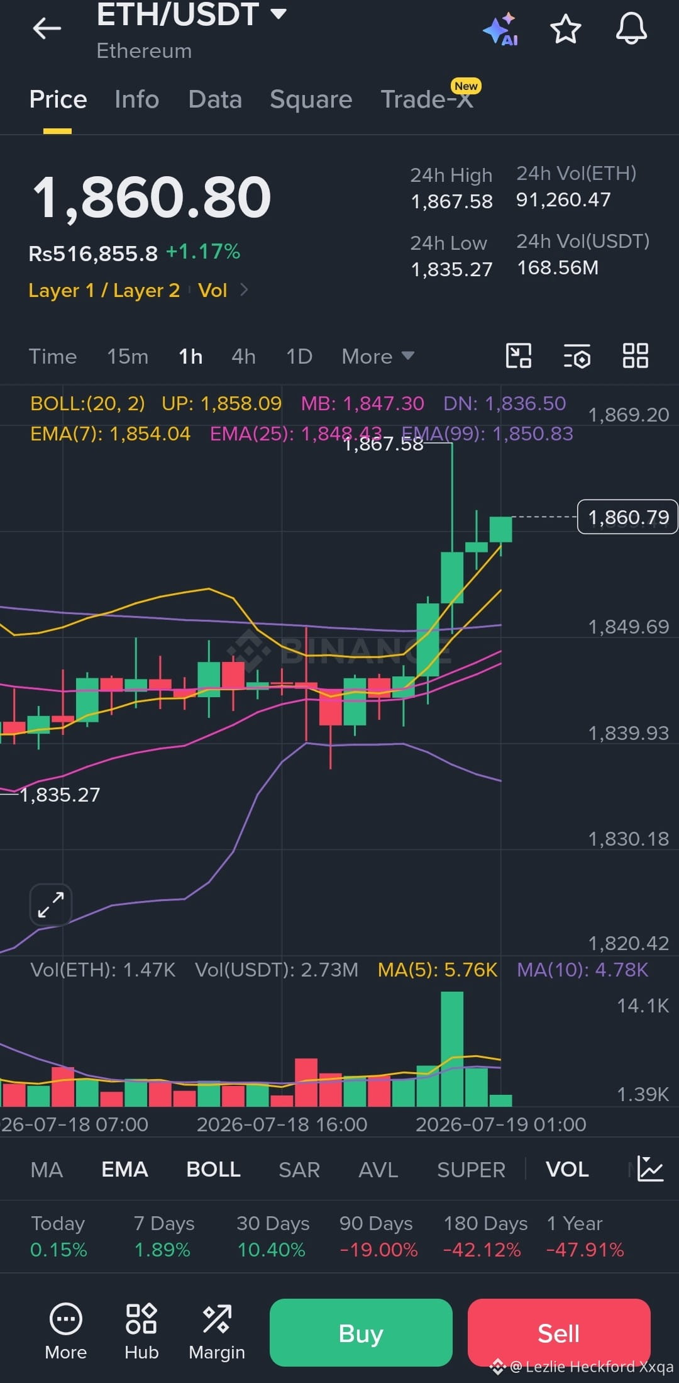679x1383 pixels.
Task: Open price alert bell icon
Action: coord(631,29)
